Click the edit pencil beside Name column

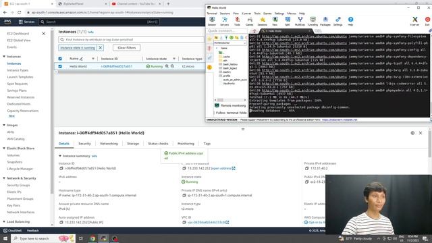point(81,59)
